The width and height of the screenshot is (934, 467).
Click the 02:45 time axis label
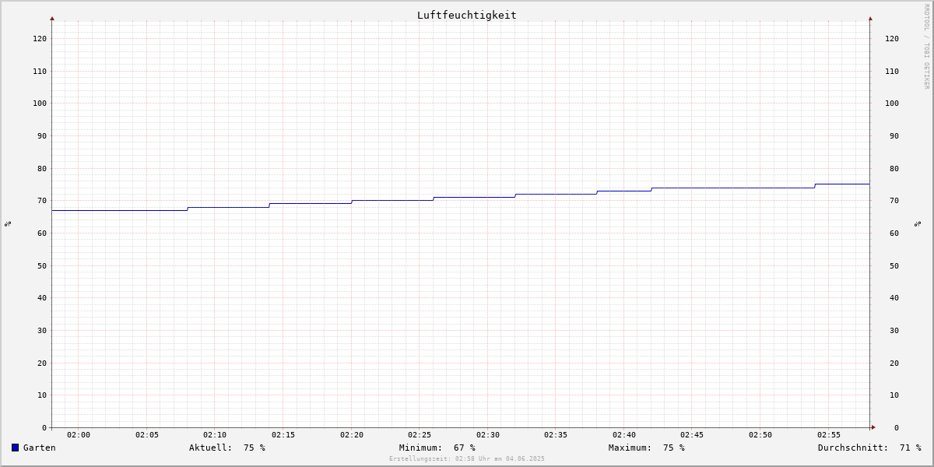coord(692,435)
